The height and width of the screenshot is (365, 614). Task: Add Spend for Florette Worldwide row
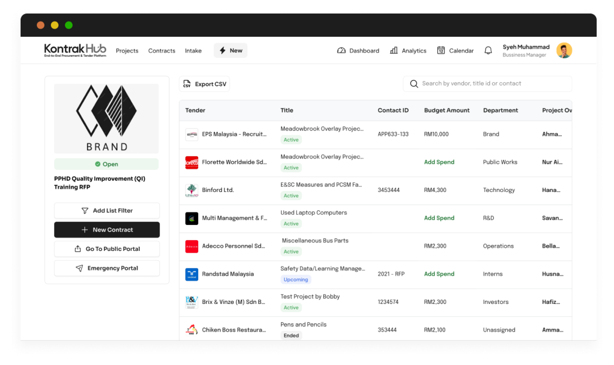439,162
